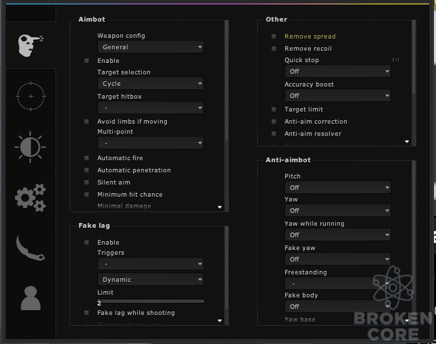Toggle Fake lag while shooting checkbox
The width and height of the screenshot is (436, 344).
coord(87,313)
